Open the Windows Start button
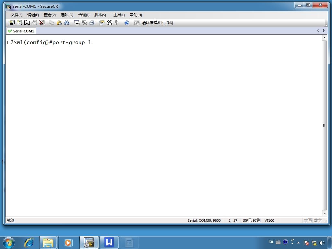Screen dimensions: 332x249 tap(9, 243)
